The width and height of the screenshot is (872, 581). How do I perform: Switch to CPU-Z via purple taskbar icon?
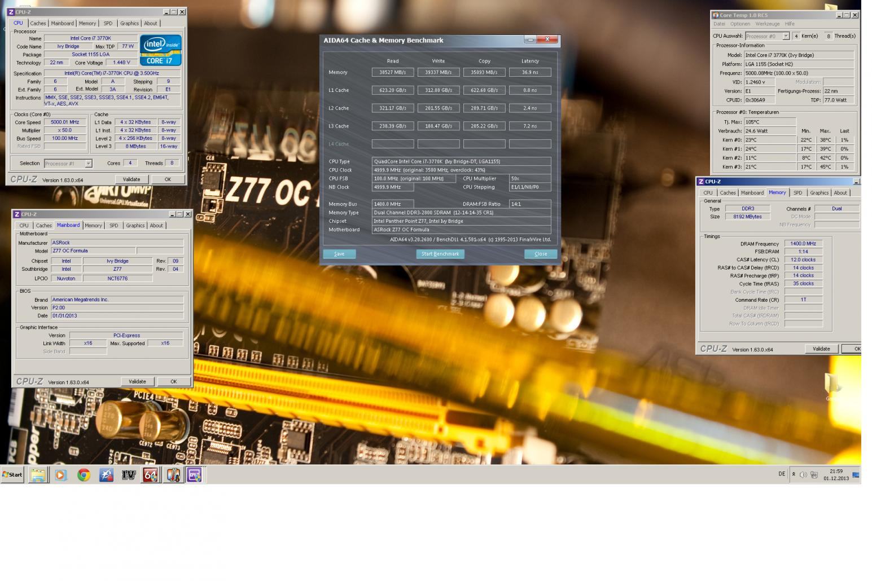pyautogui.click(x=195, y=475)
